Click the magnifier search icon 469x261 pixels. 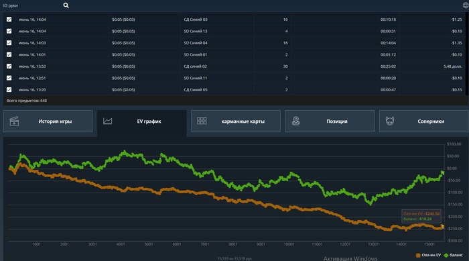pos(66,5)
